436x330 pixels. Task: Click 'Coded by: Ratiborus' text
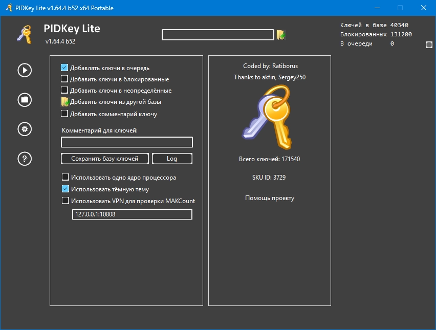pyautogui.click(x=270, y=66)
